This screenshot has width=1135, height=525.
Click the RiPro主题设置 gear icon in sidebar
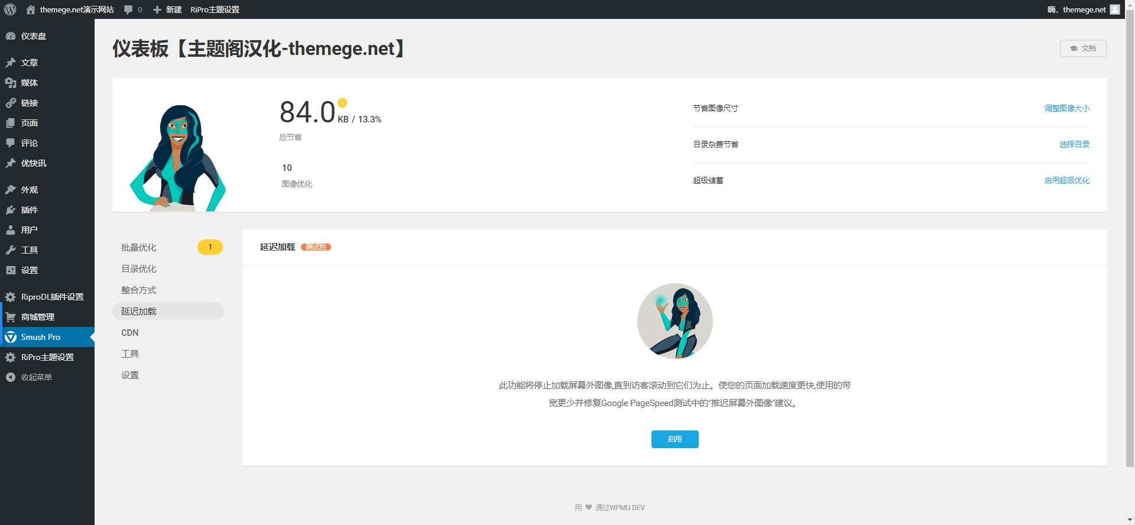tap(11, 357)
